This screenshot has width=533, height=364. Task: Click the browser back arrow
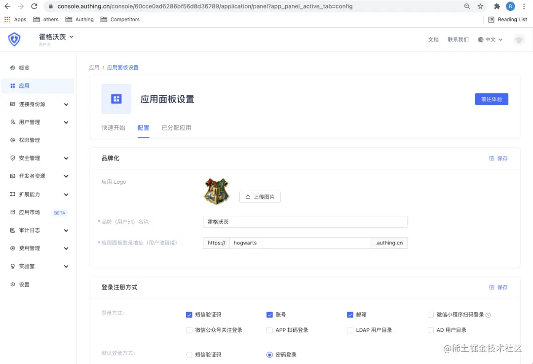7,6
